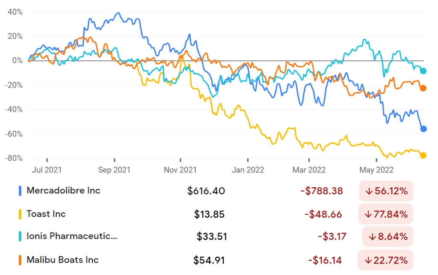The width and height of the screenshot is (438, 275).
Task: Click the Nov 2021 axis label
Action: [180, 170]
